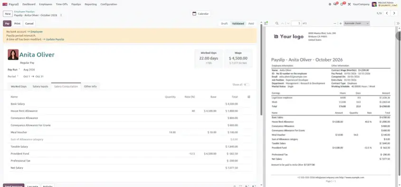This screenshot has height=187, width=401.
Task: Open the Worked days stat button
Action: [x=209, y=58]
